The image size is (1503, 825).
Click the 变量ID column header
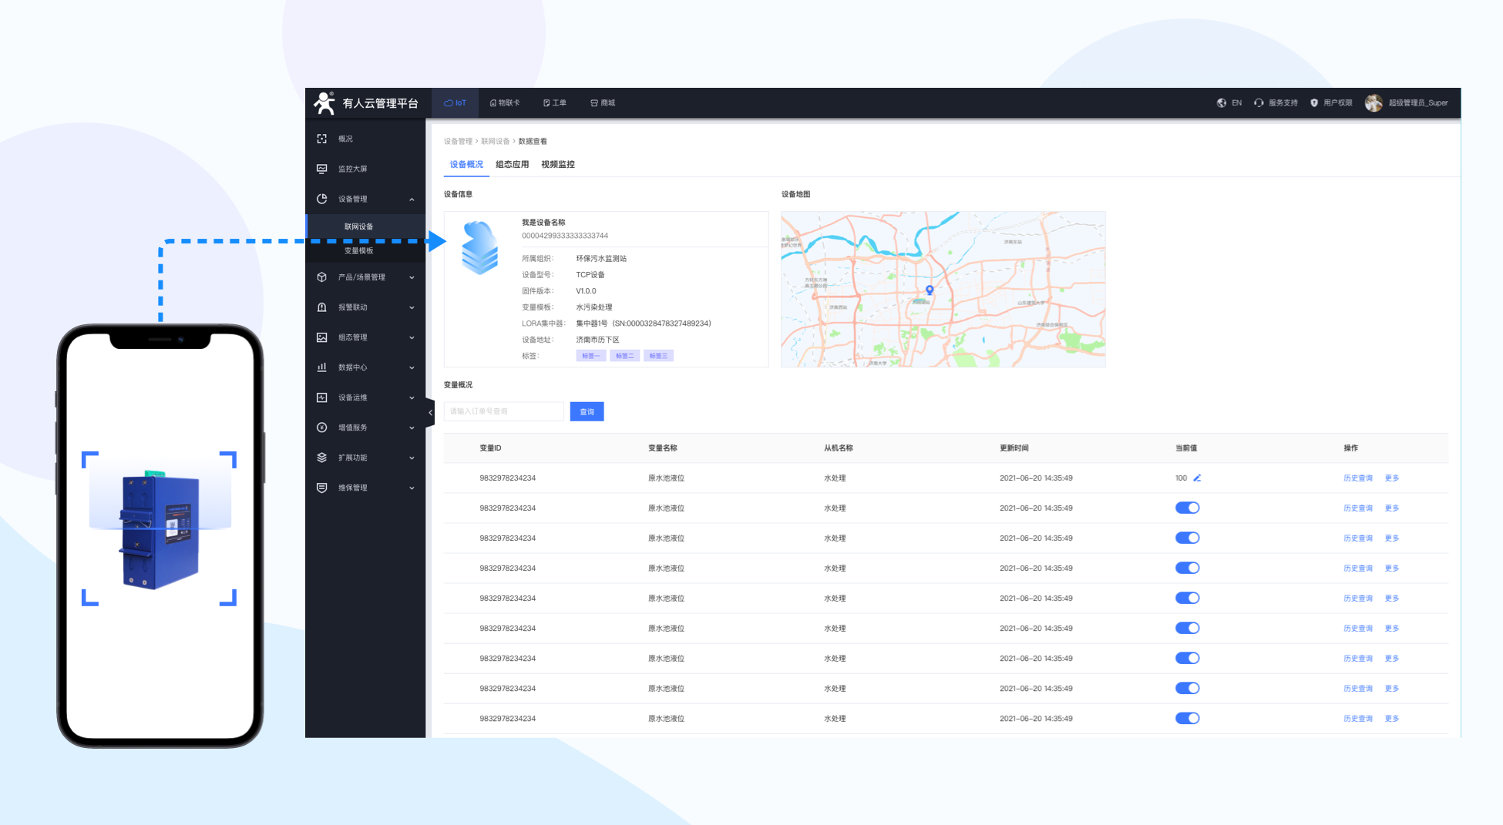[490, 448]
